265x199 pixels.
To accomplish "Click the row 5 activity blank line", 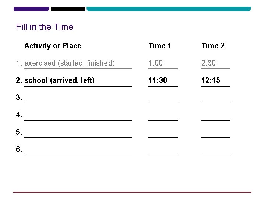I will (78, 135).
